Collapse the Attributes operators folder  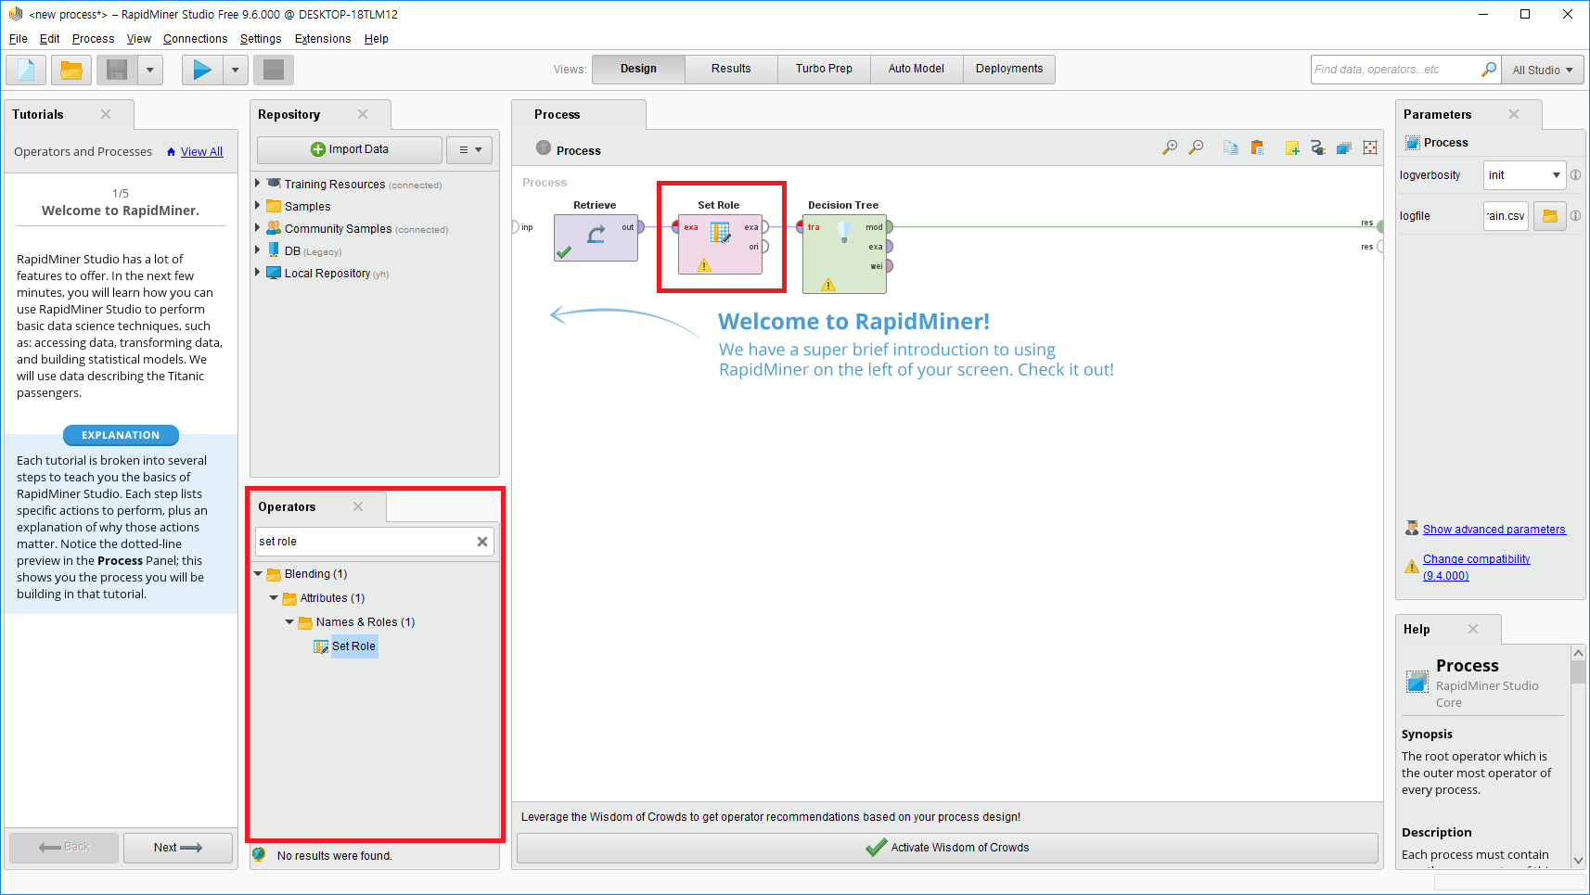pyautogui.click(x=274, y=598)
